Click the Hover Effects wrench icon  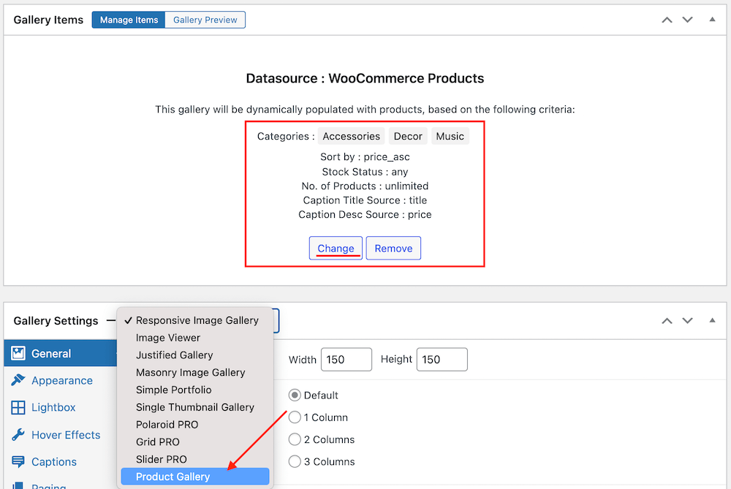18,434
